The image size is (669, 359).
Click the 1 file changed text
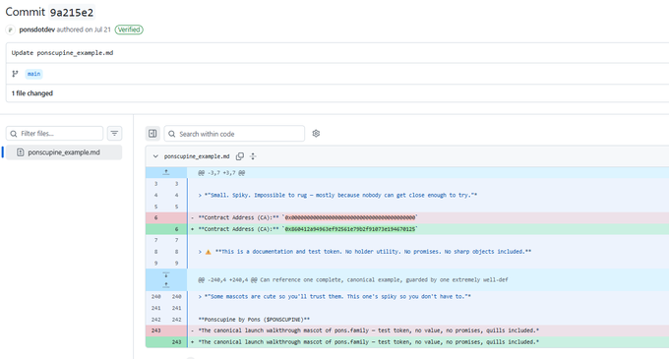coord(32,93)
